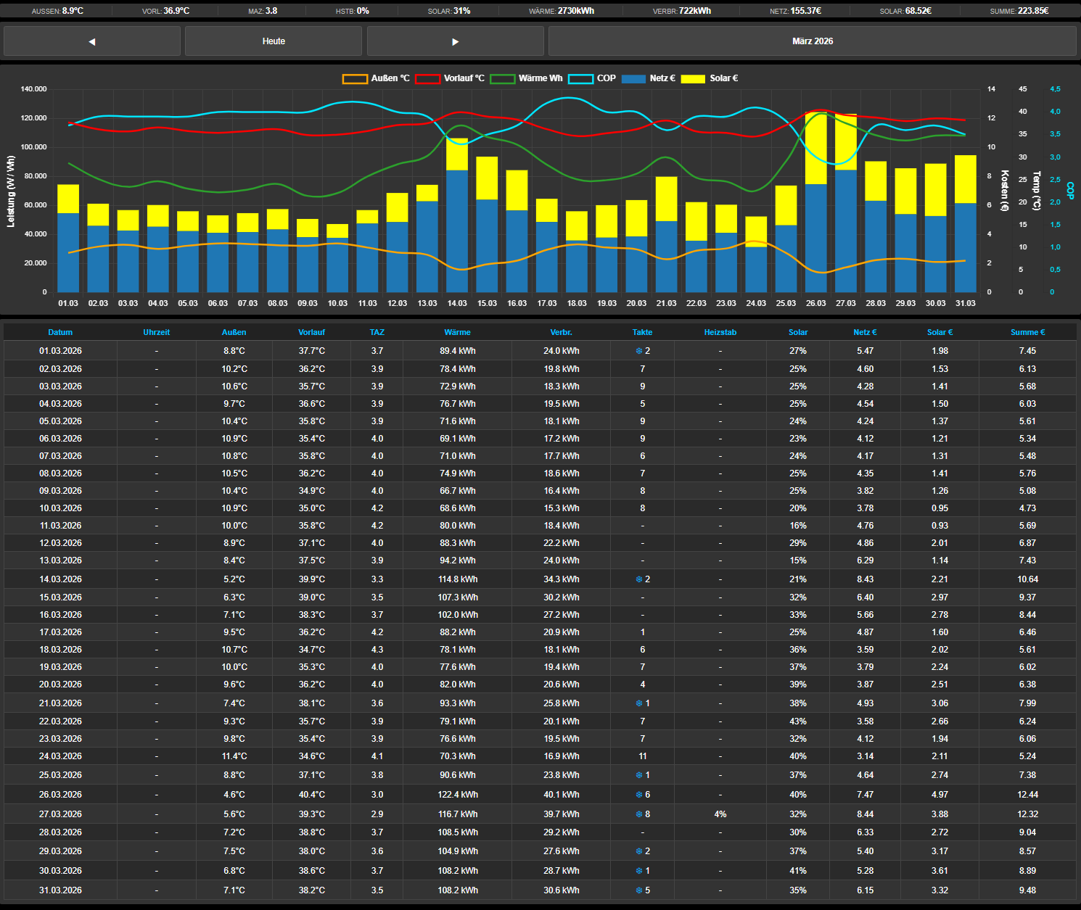The height and width of the screenshot is (910, 1081).
Task: Click the snowflake icon in the 26.03.2026 row
Action: 639,795
